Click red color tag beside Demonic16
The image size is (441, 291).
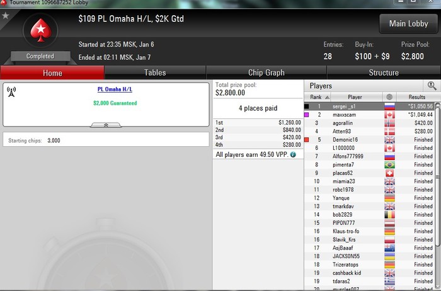click(x=307, y=140)
